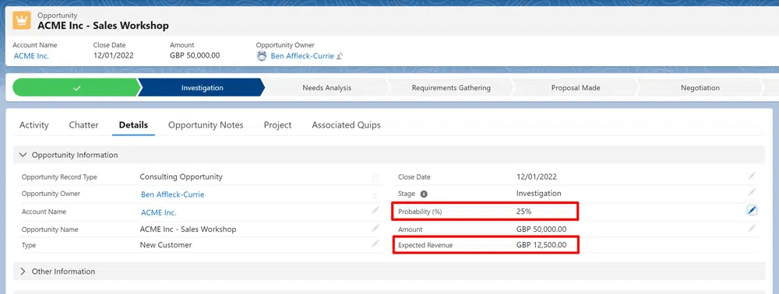Click the edit pencil beside Close Date

[x=753, y=176]
